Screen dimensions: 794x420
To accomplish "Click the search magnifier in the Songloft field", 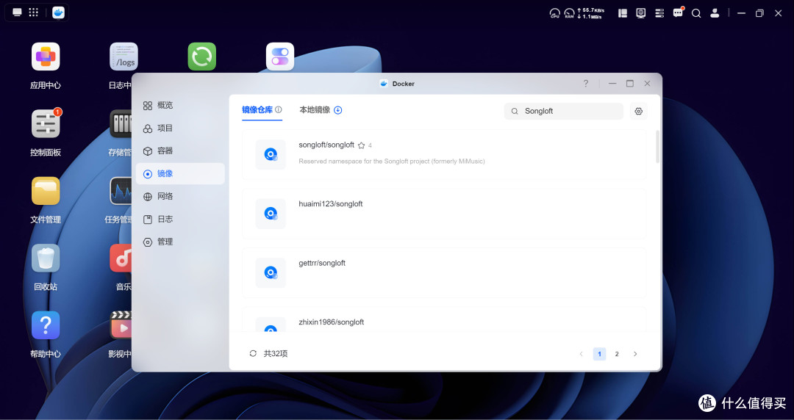I will coord(515,112).
